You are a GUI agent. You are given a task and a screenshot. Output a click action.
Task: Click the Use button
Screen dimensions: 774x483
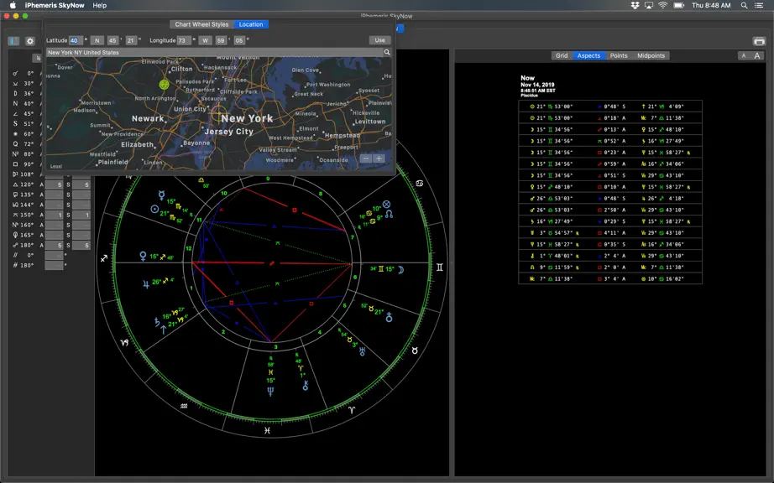coord(380,40)
